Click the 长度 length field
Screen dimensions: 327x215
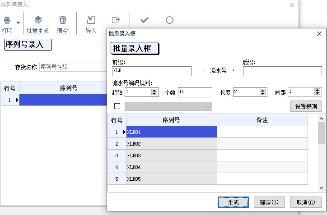click(246, 92)
